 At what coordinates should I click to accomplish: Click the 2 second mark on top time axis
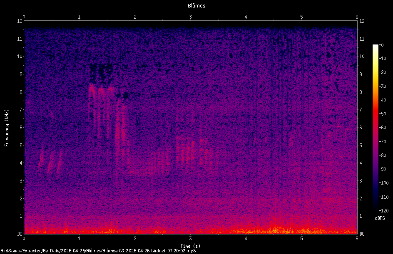pos(135,17)
